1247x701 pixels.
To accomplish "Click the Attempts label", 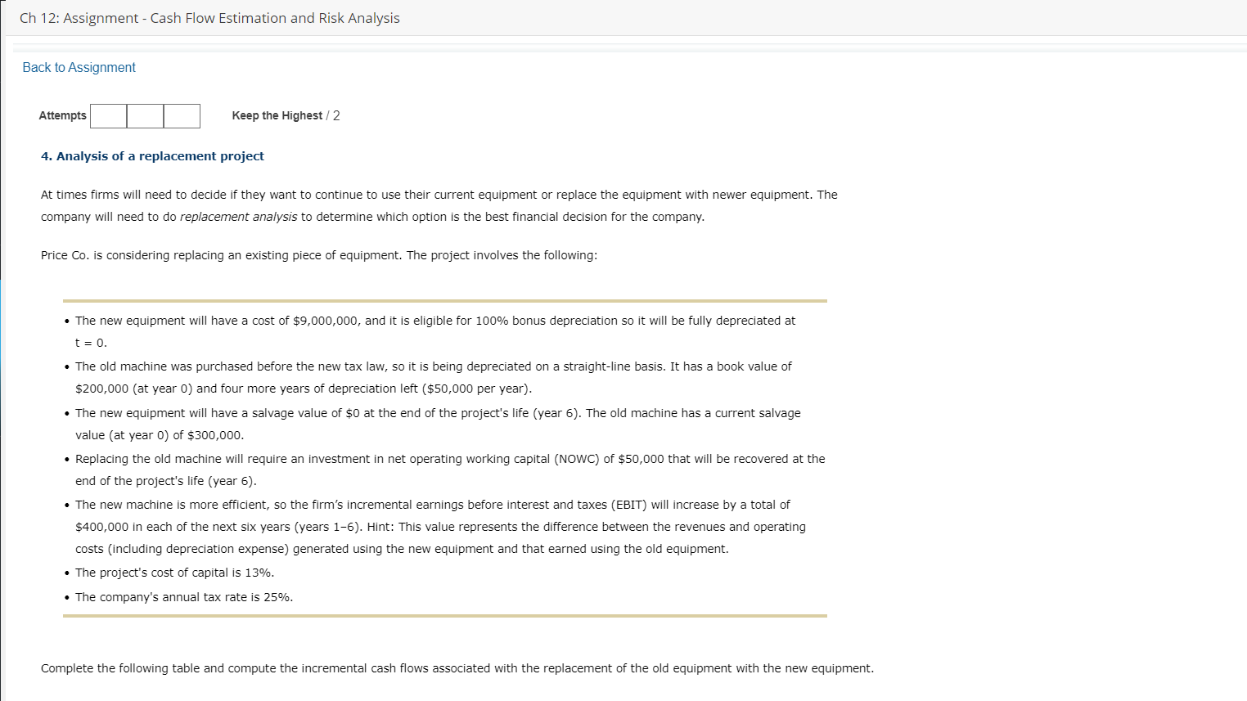I will pyautogui.click(x=62, y=115).
